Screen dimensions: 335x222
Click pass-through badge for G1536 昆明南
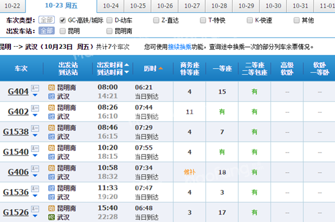pos(52,188)
